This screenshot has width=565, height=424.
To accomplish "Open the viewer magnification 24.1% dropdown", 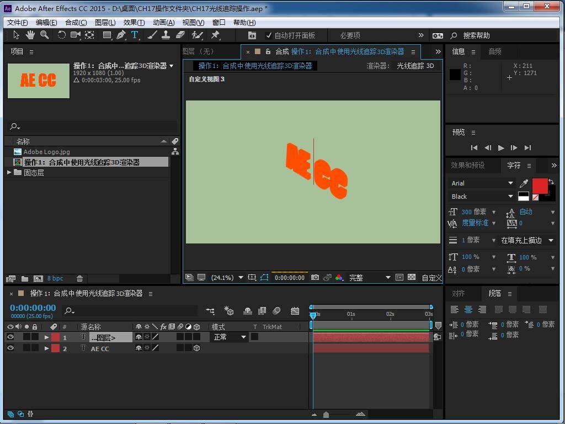I will pyautogui.click(x=227, y=277).
